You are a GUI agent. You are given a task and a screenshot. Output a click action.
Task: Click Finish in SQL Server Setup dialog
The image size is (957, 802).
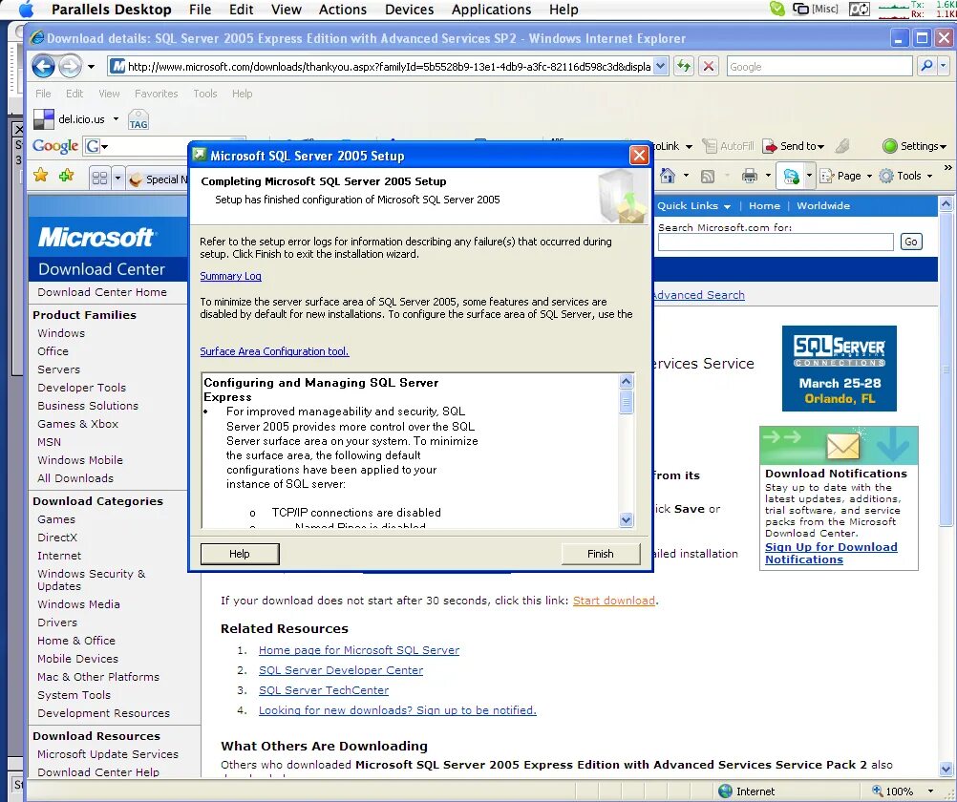pos(601,554)
